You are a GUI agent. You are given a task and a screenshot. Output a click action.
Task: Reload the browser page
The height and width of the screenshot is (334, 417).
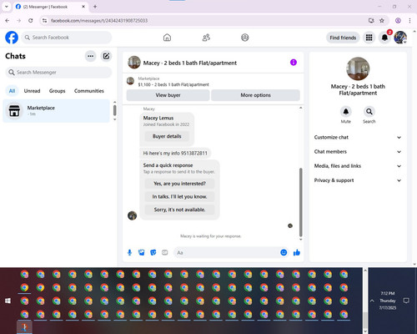(x=31, y=20)
